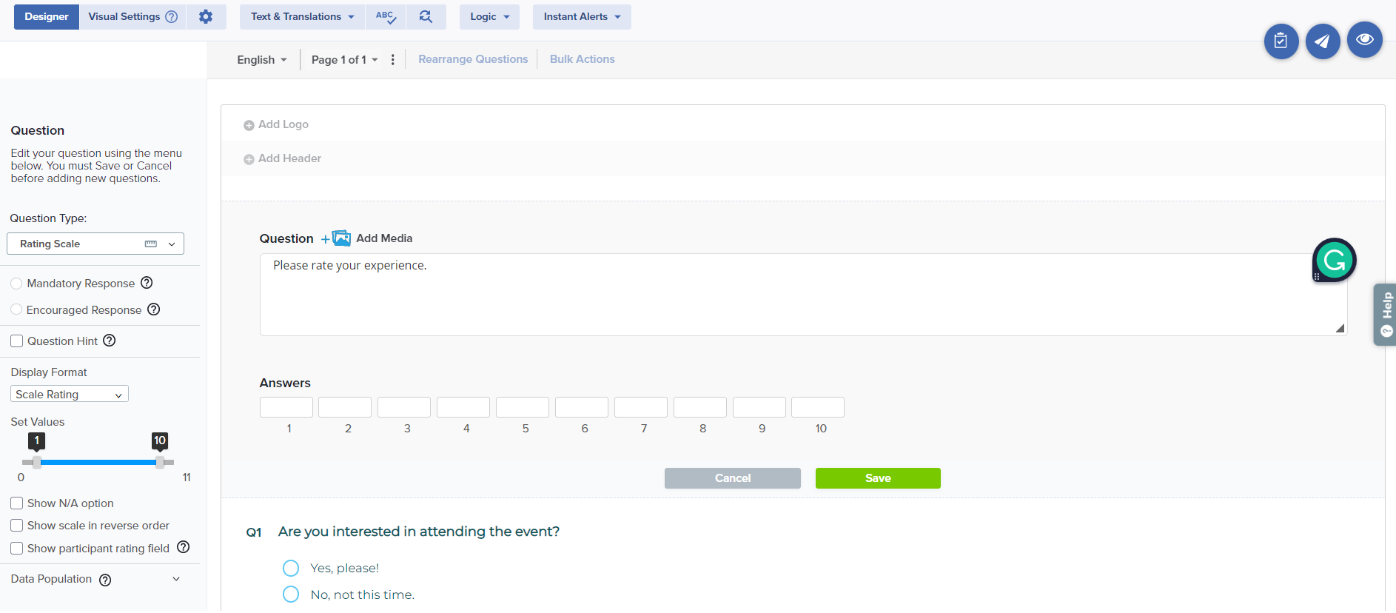Enable the Question Hint checkbox
The image size is (1396, 613).
tap(17, 341)
